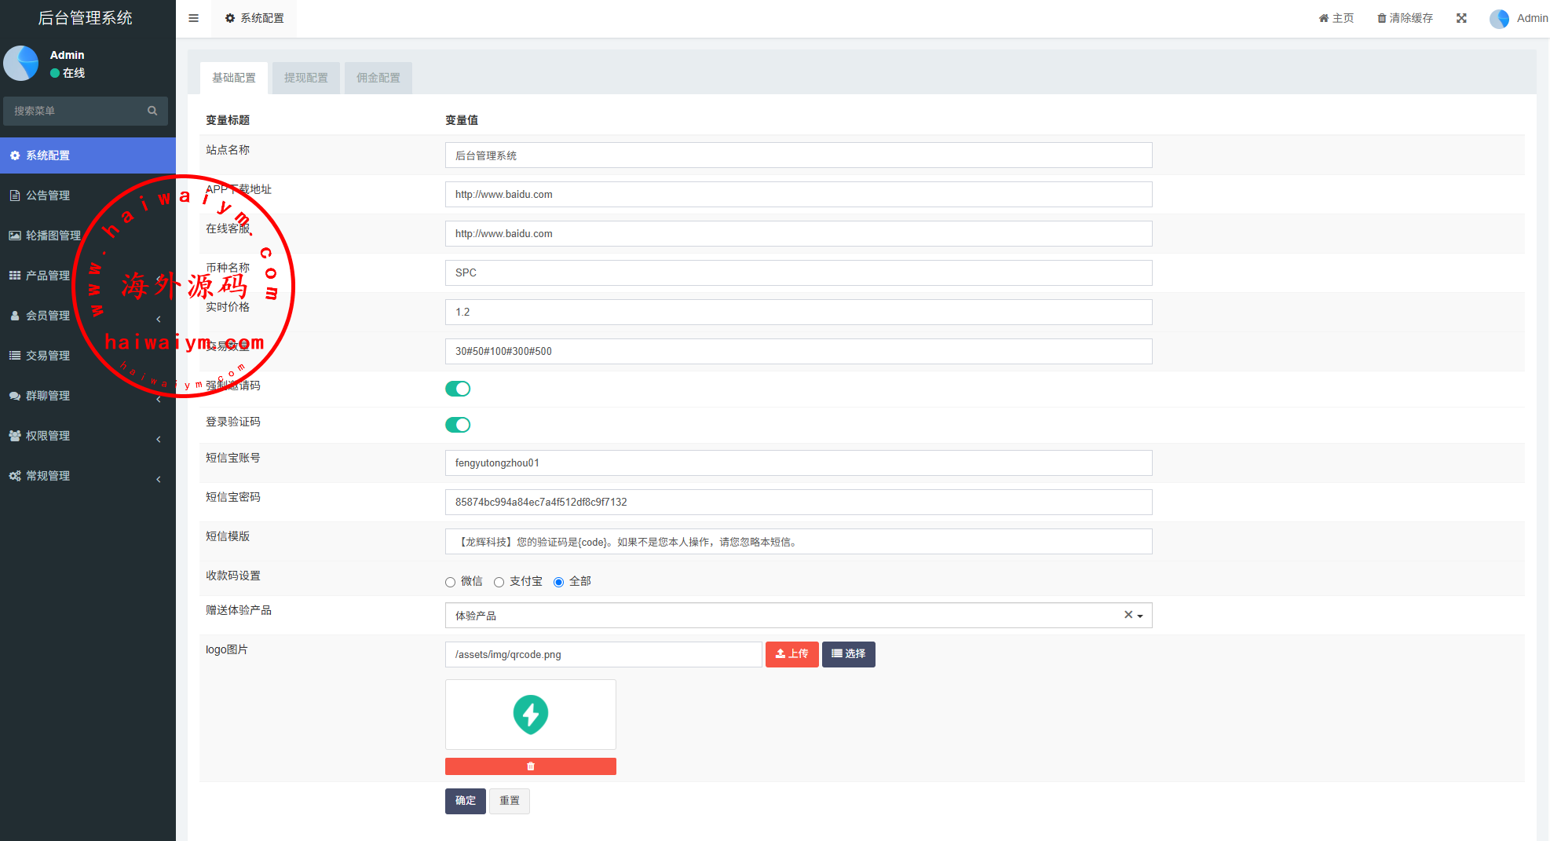The height and width of the screenshot is (841, 1550).
Task: Click the hamburger menu toggle icon
Action: [x=193, y=18]
